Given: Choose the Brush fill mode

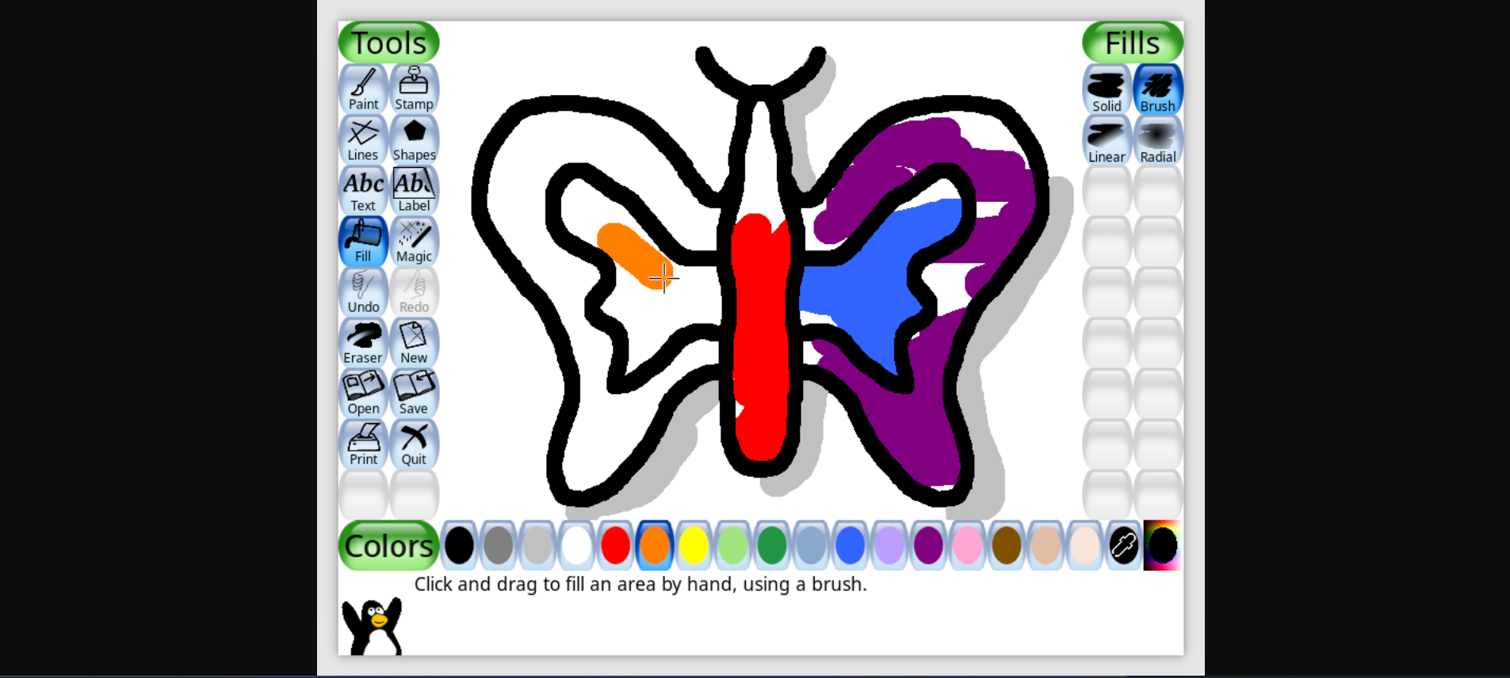Looking at the screenshot, I should click(x=1157, y=90).
